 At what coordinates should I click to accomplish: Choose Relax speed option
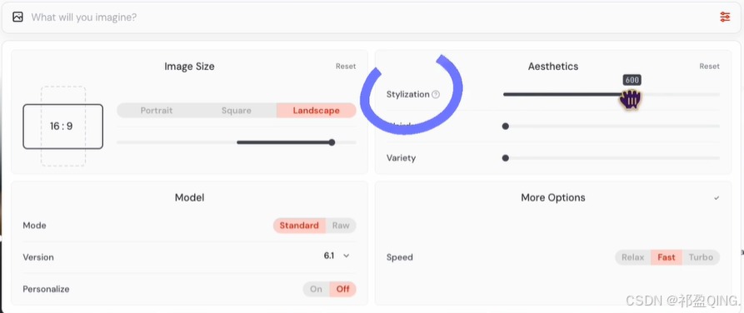[633, 257]
